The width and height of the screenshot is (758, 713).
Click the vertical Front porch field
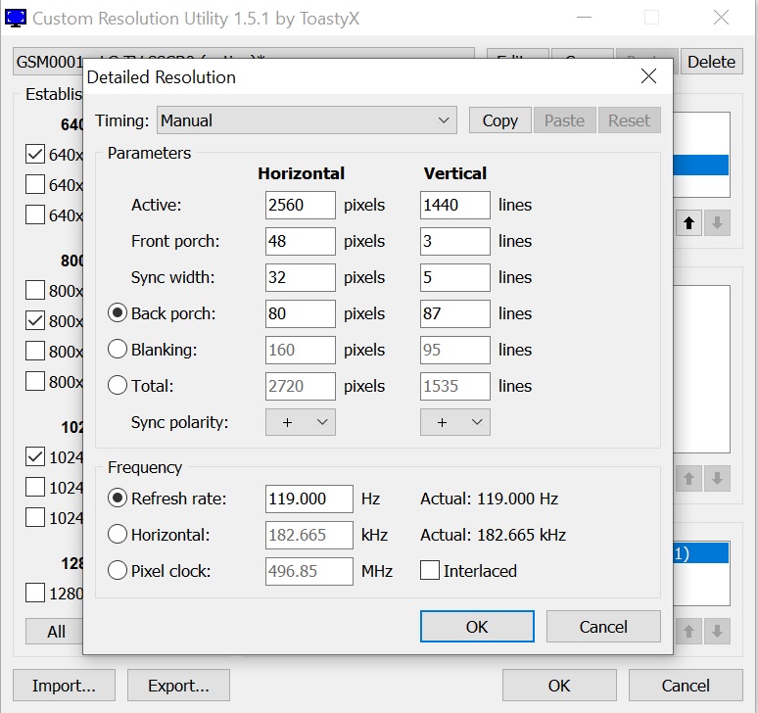click(x=454, y=241)
